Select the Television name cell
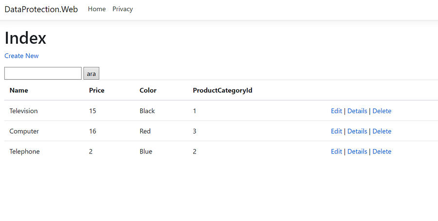 23,111
